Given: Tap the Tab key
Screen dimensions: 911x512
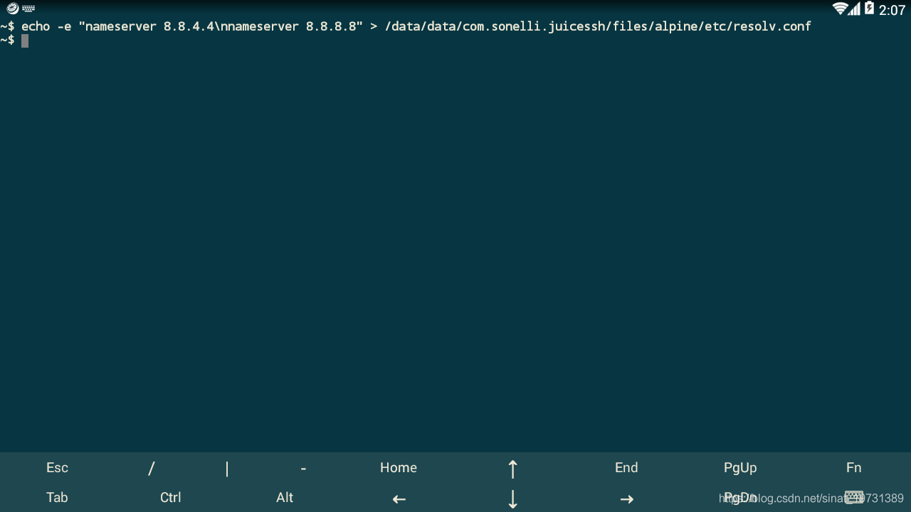Looking at the screenshot, I should point(57,498).
